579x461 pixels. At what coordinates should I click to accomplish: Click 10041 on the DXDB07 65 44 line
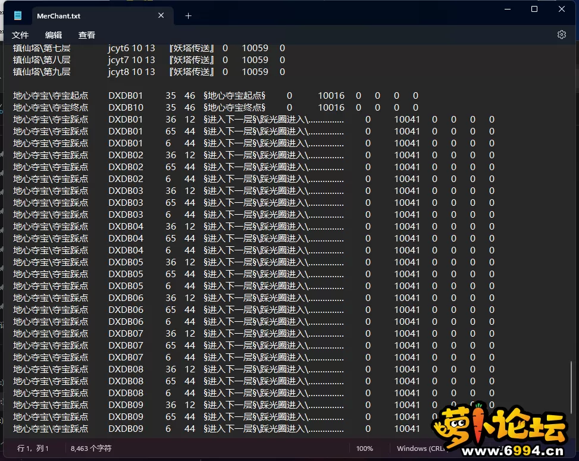pyautogui.click(x=407, y=346)
